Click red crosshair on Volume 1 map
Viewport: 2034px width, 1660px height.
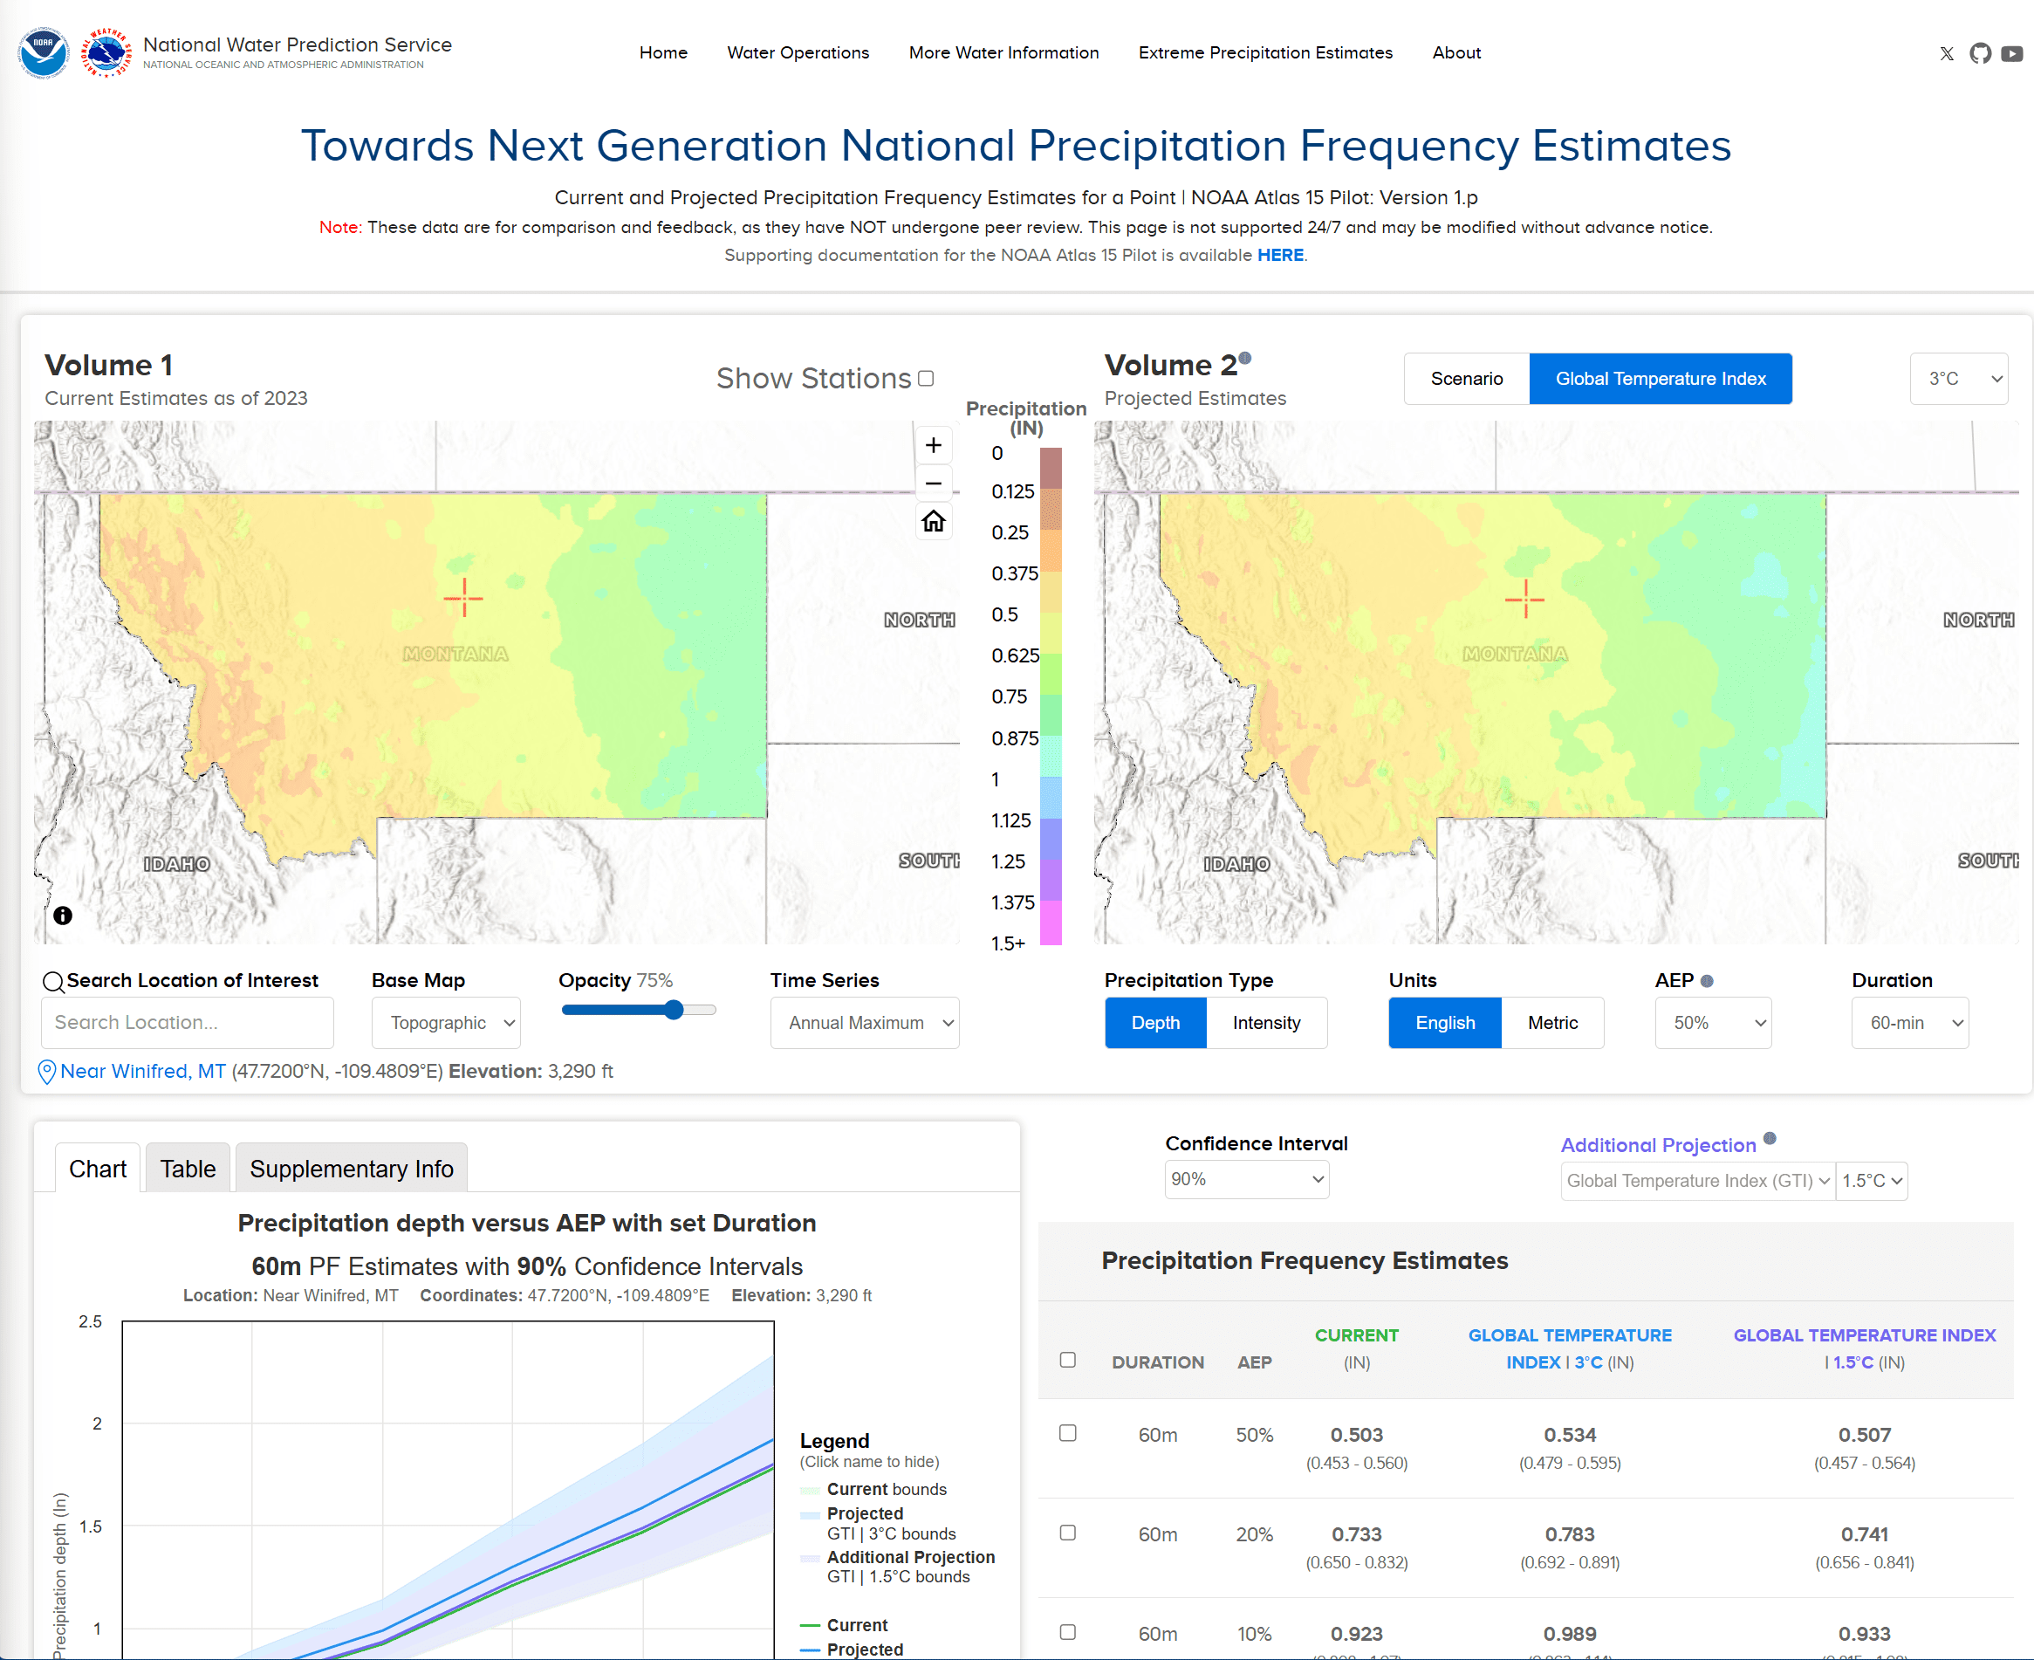(463, 598)
